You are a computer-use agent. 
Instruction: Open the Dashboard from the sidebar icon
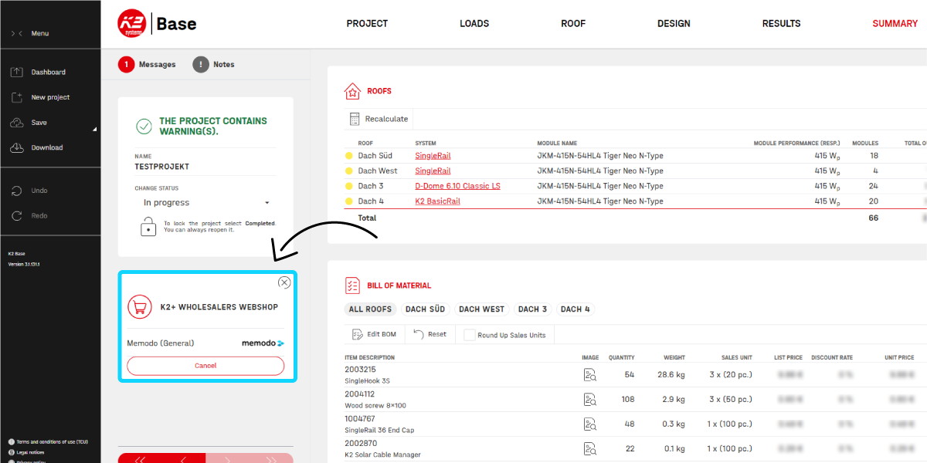tap(17, 72)
